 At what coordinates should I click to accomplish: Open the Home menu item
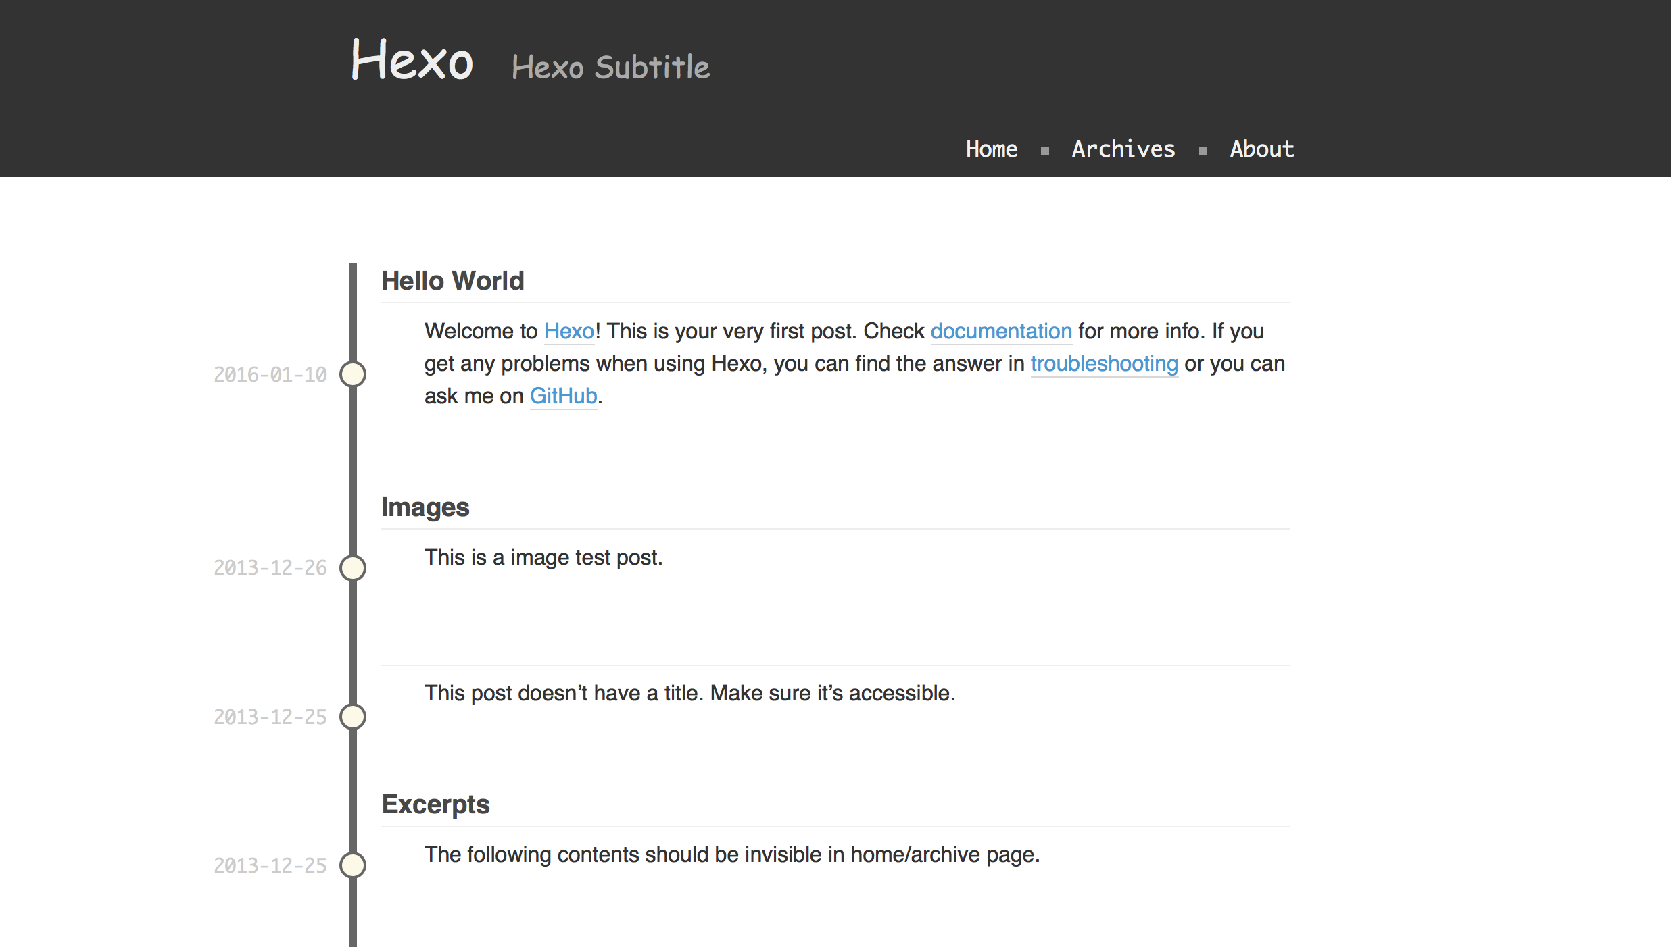click(991, 149)
